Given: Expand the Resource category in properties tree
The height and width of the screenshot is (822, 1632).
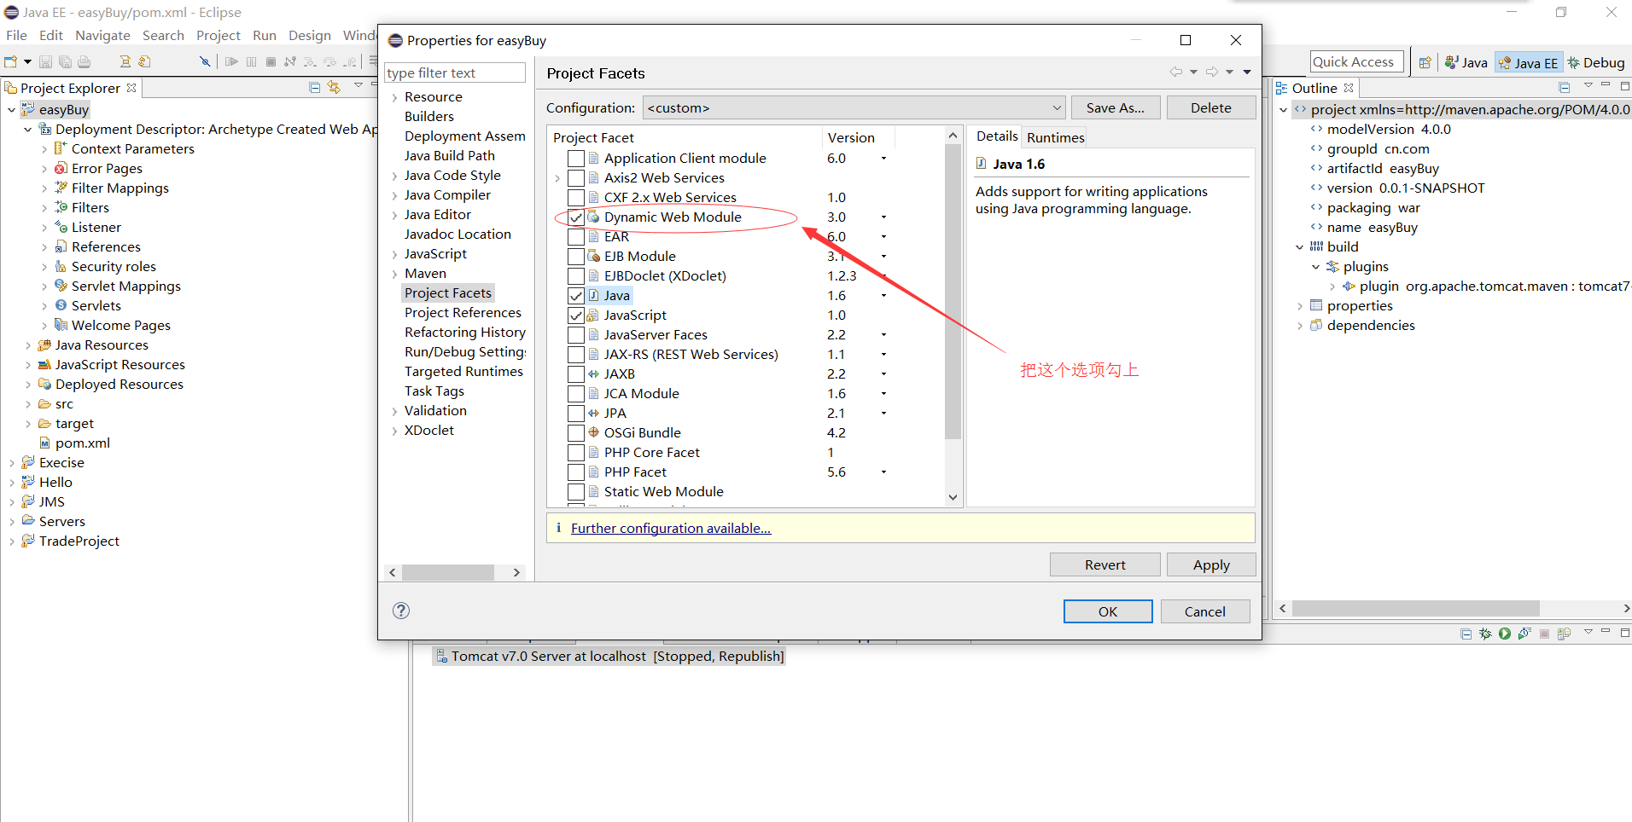Looking at the screenshot, I should pyautogui.click(x=394, y=97).
